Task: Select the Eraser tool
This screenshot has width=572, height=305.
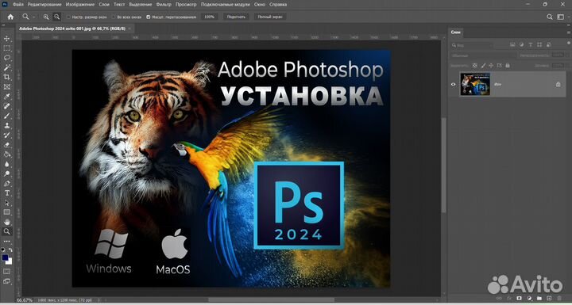Action: coord(7,145)
